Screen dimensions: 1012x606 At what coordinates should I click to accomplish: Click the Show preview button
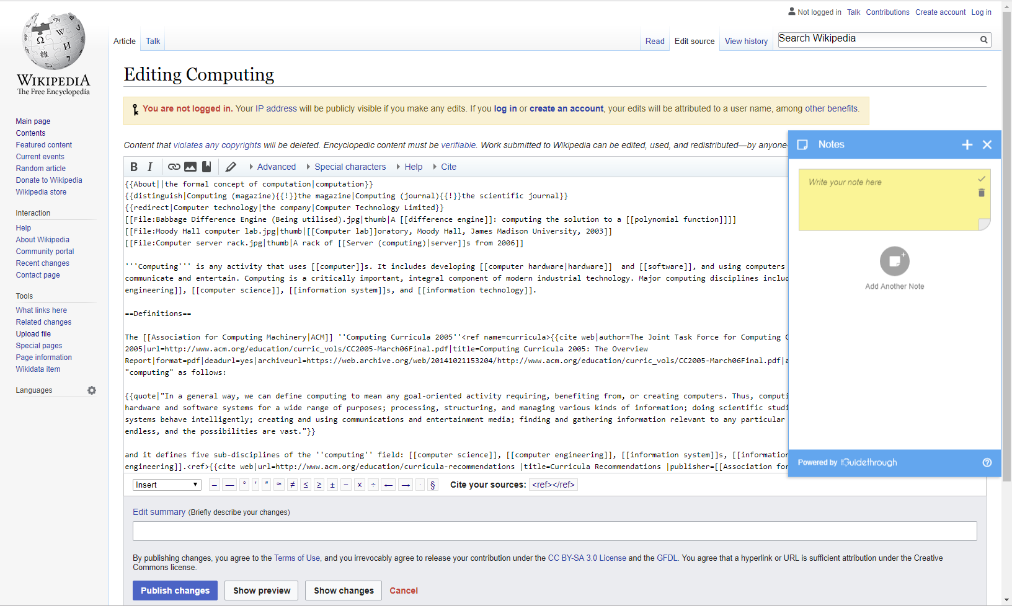click(x=262, y=591)
